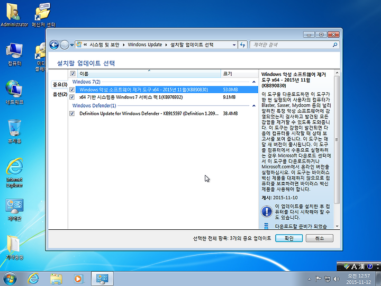
Task: Click the Action Center flag tray icon
Action: [x=318, y=279]
